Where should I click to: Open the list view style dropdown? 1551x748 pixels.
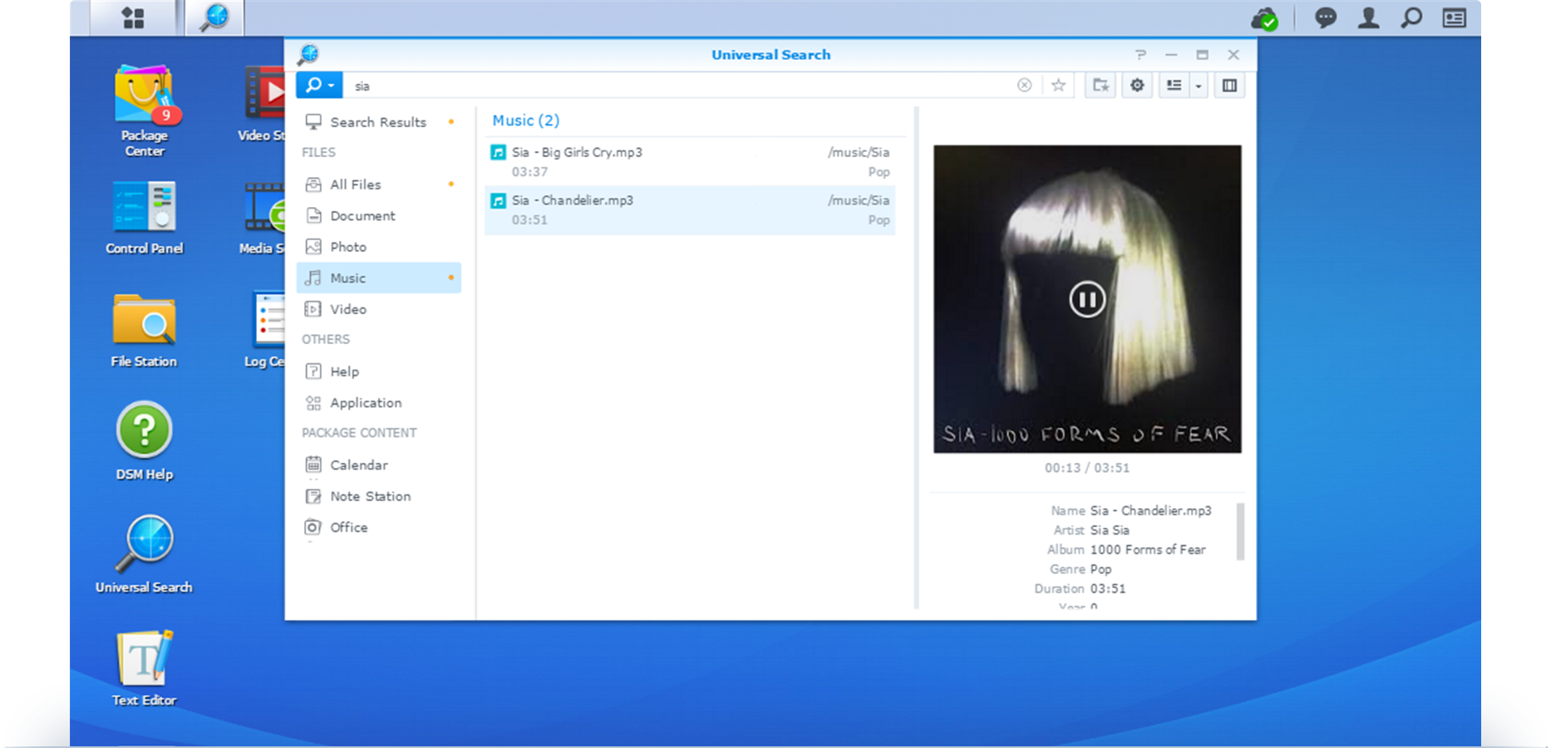coord(1198,85)
